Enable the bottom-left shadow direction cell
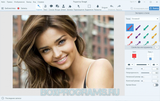 [148, 59]
